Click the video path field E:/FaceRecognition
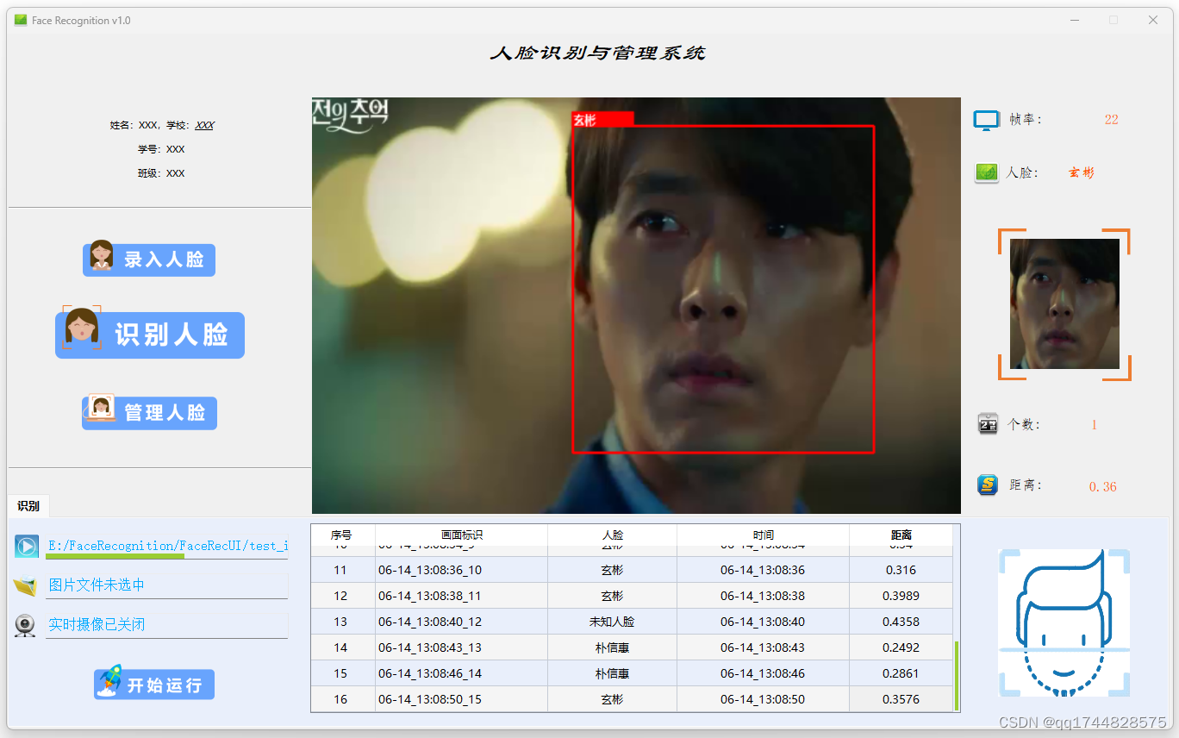The width and height of the screenshot is (1179, 738). [x=167, y=545]
